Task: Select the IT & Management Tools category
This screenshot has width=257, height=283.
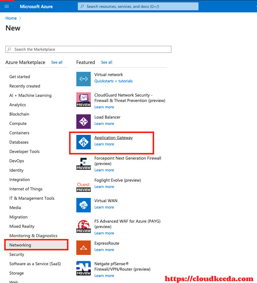Action: coord(32,198)
